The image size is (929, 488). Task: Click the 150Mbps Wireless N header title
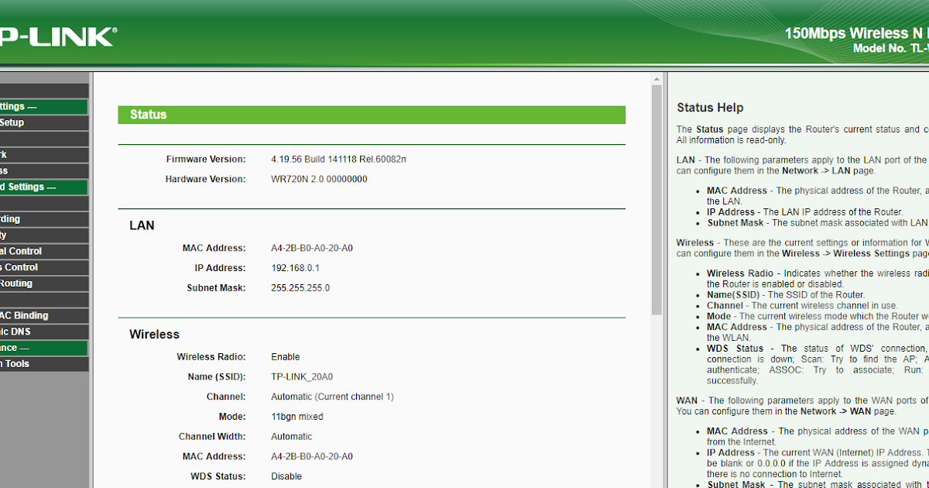point(856,33)
